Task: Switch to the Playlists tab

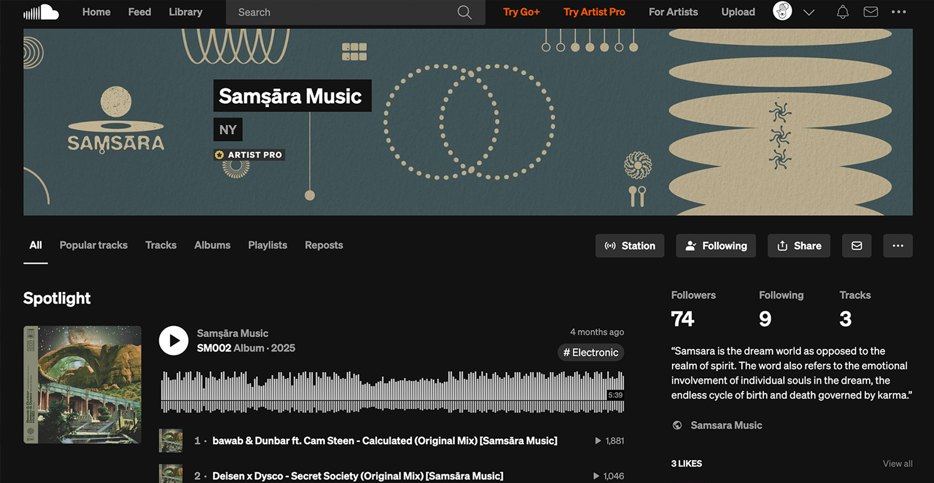Action: (268, 245)
